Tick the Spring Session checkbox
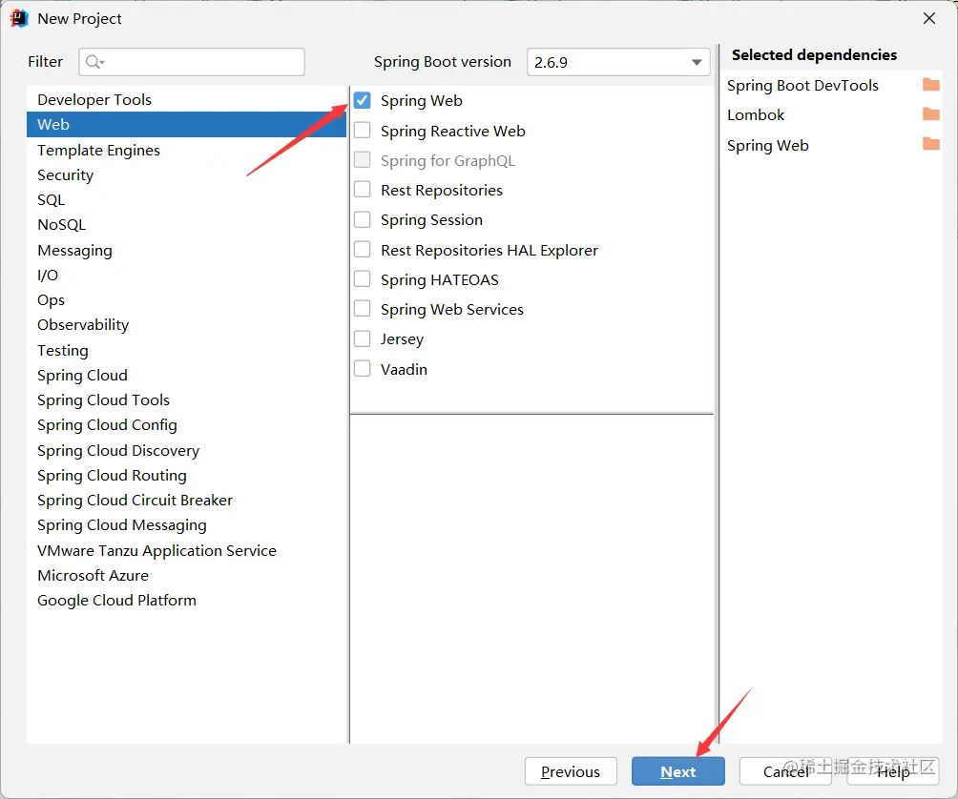Screen dimensions: 958x799 [x=363, y=219]
